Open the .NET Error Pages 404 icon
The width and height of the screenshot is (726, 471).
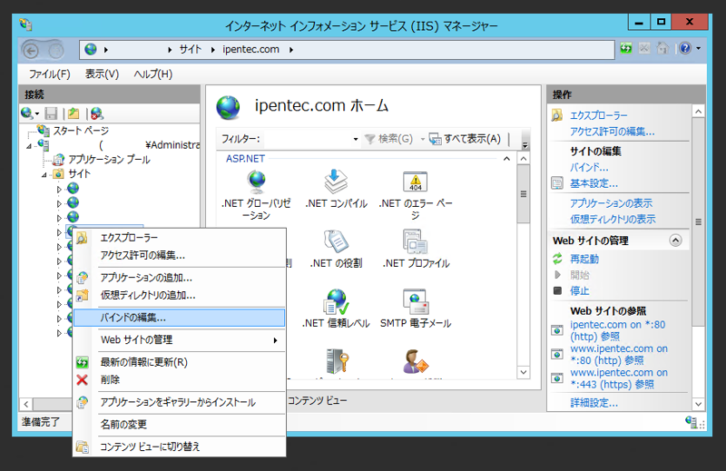coord(416,182)
